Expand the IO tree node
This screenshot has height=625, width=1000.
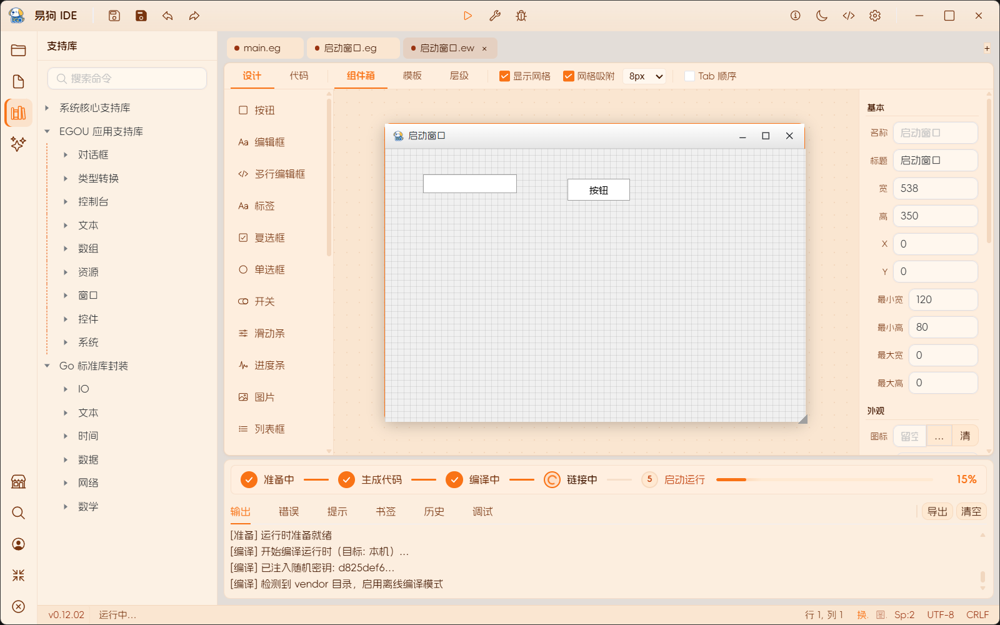coord(66,389)
